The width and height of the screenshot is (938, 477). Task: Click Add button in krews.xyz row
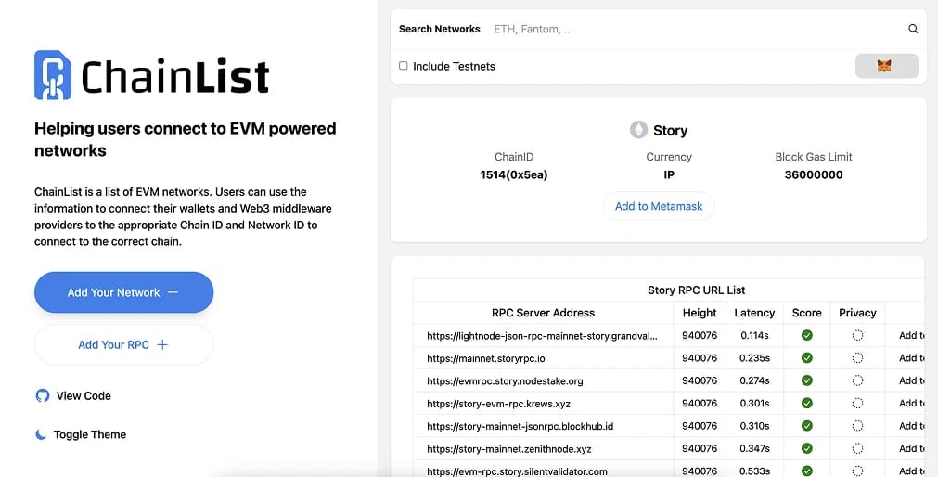pos(912,404)
